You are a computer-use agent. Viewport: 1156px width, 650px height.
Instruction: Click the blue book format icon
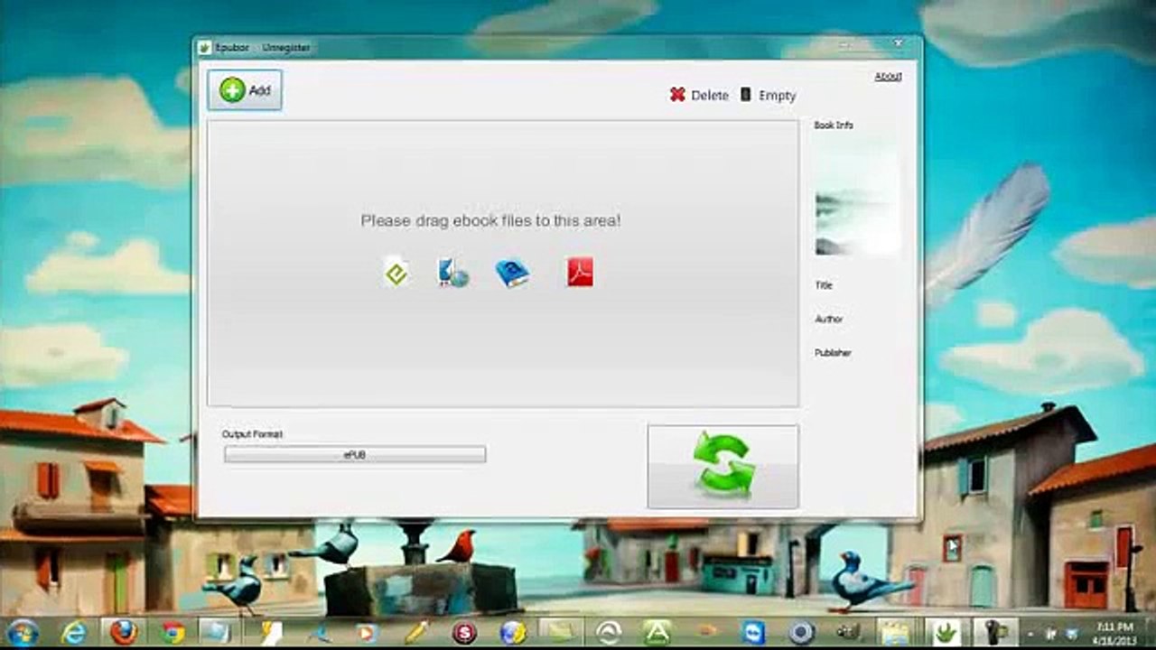click(512, 272)
